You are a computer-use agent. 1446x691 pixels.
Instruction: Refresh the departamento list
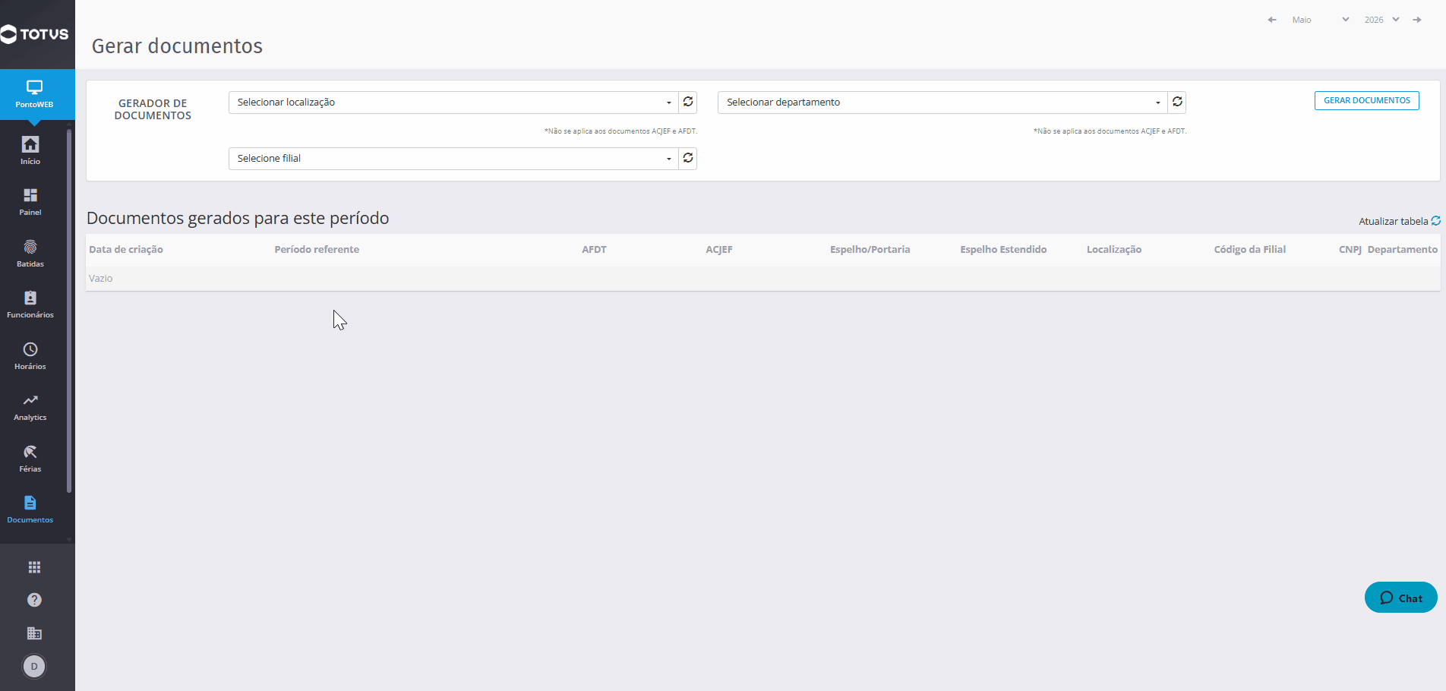[1177, 102]
